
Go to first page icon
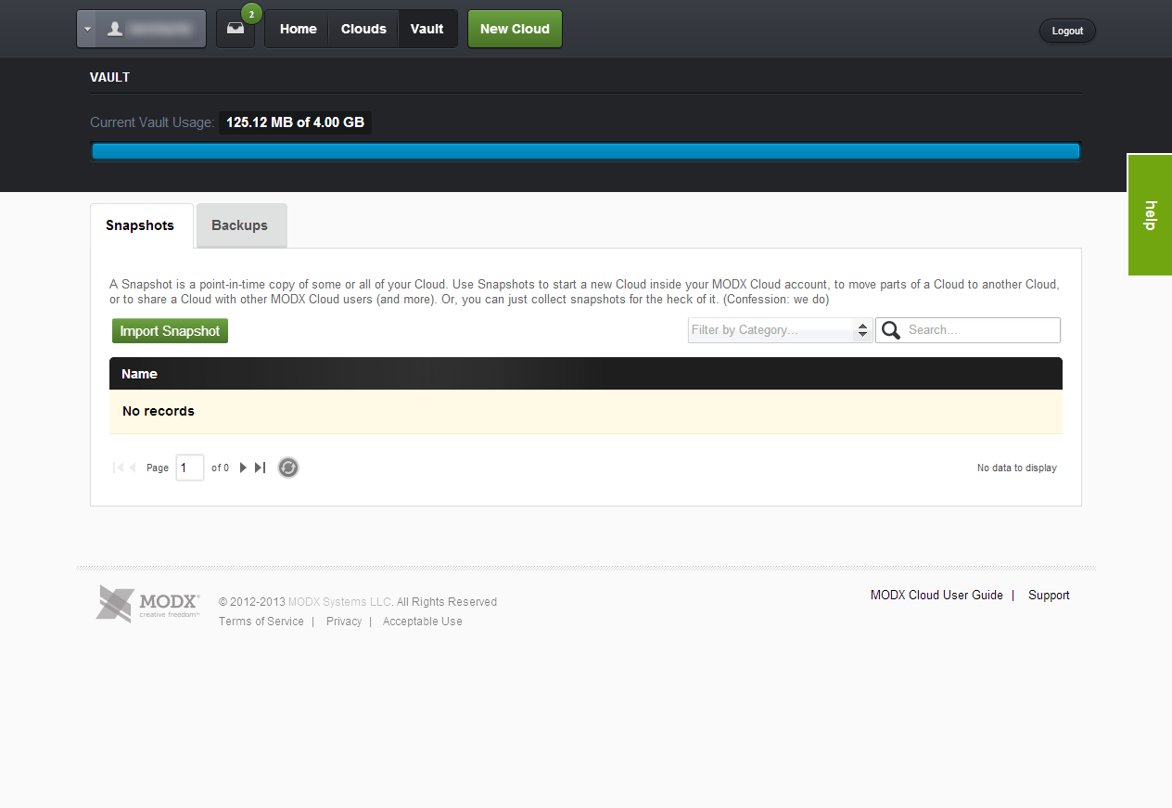(118, 468)
